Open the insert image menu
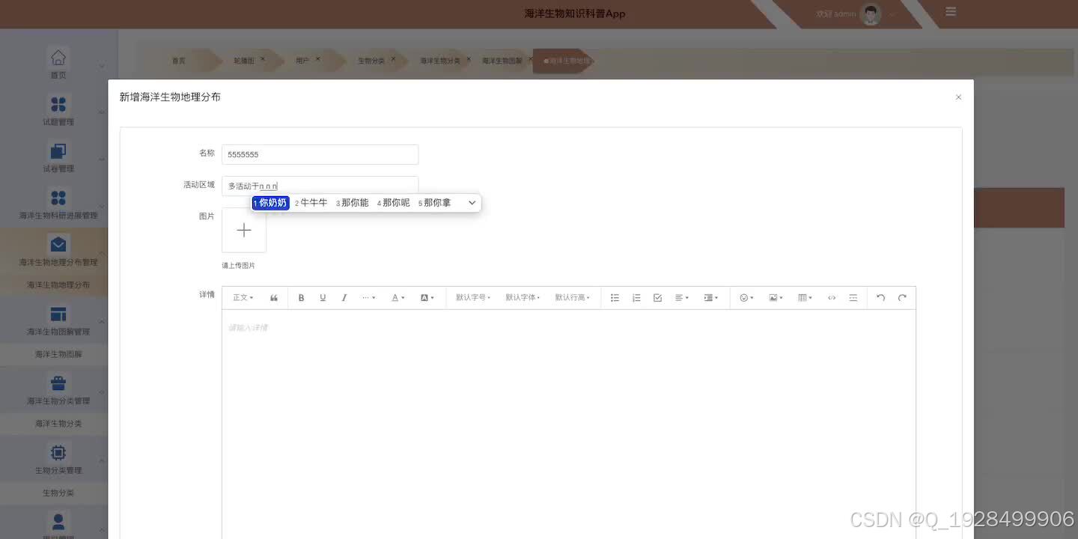This screenshot has height=539, width=1078. (x=776, y=298)
